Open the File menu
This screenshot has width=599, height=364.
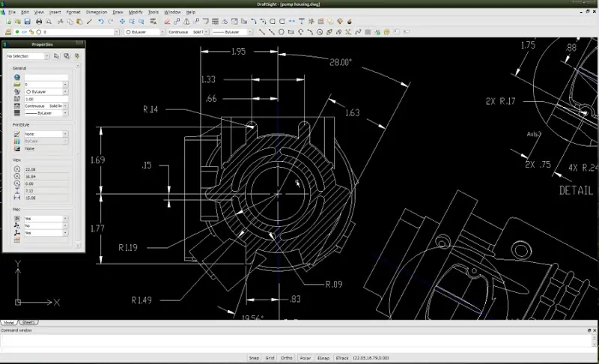point(12,12)
